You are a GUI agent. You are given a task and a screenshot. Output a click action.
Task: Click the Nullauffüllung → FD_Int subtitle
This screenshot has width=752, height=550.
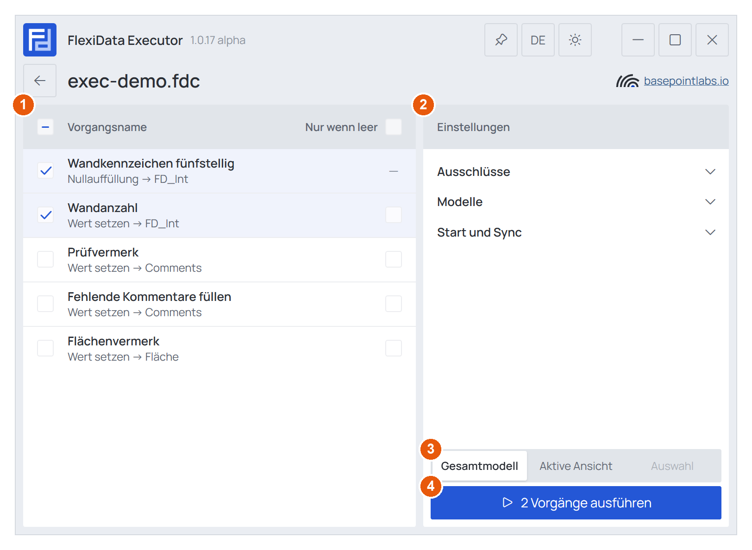click(x=128, y=179)
